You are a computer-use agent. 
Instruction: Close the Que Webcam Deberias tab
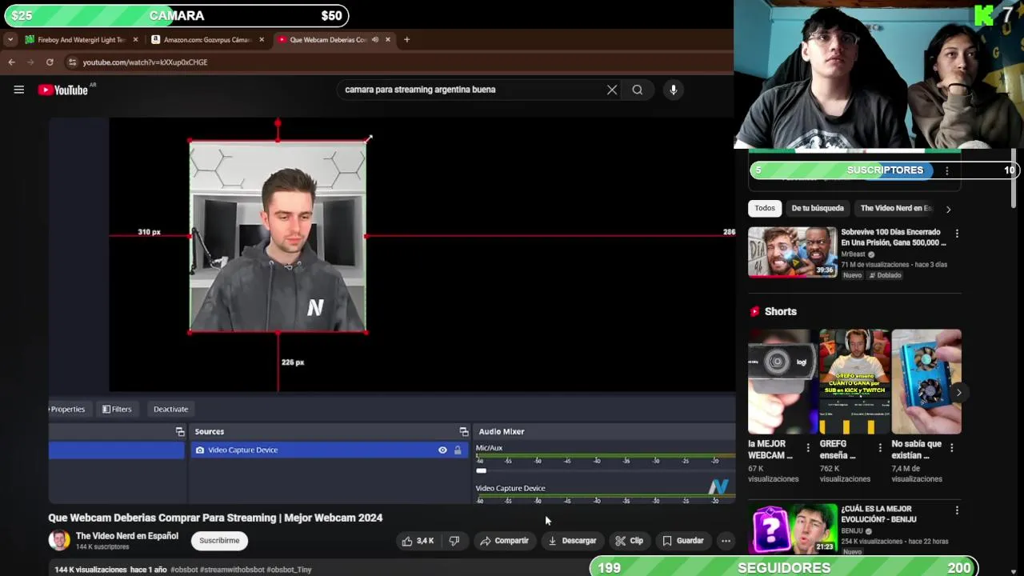pos(388,39)
